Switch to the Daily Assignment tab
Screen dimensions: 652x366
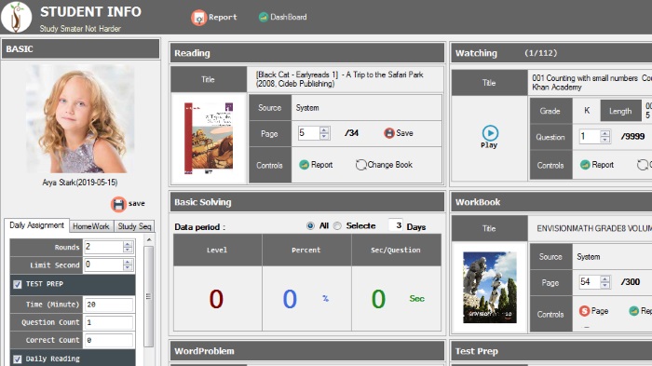click(36, 225)
